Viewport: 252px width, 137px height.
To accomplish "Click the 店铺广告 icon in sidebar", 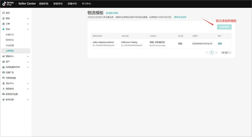I will point(3,73).
